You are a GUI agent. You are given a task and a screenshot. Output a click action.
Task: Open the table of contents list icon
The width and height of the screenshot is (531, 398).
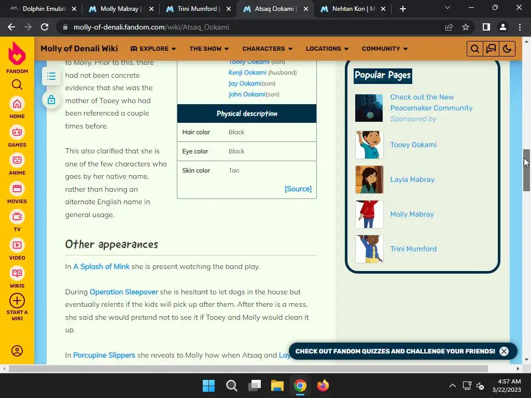(x=51, y=76)
